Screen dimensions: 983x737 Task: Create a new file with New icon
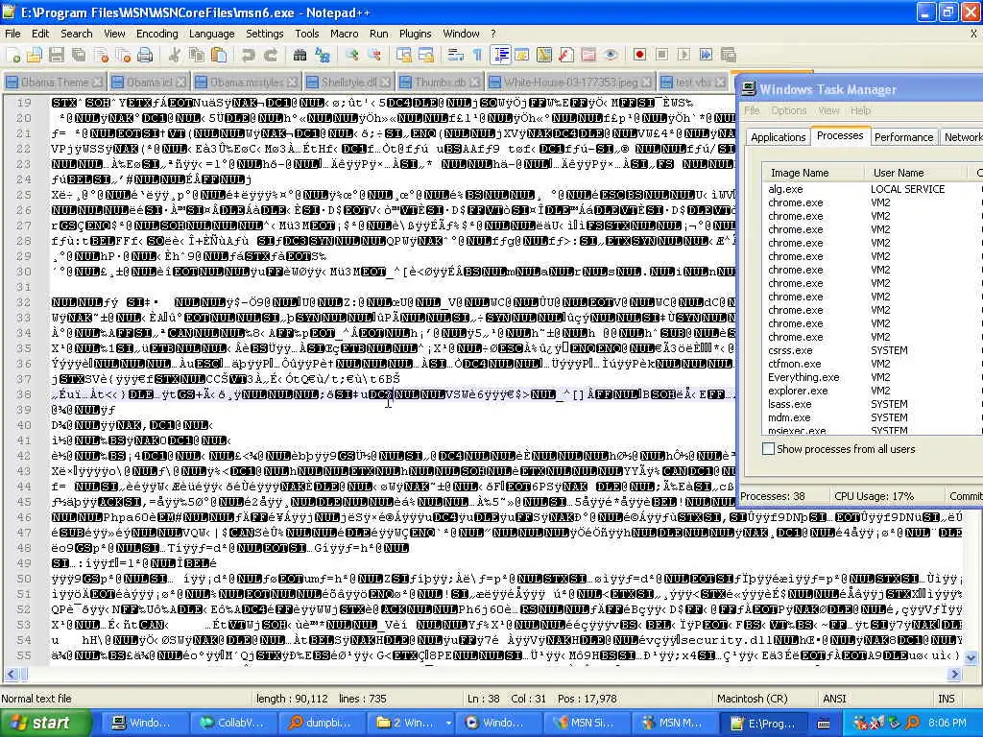pyautogui.click(x=12, y=55)
